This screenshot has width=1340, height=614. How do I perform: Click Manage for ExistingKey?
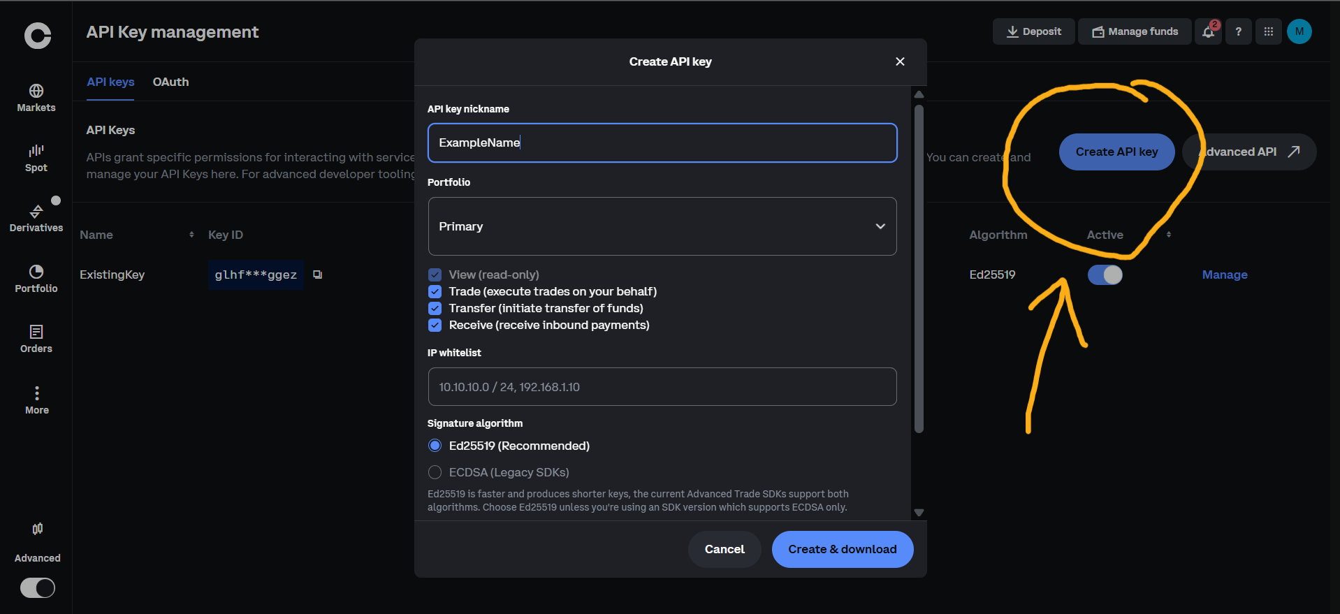coord(1225,275)
